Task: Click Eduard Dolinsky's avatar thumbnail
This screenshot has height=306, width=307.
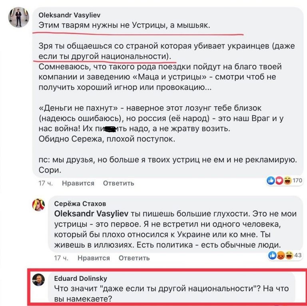Action: tap(39, 280)
